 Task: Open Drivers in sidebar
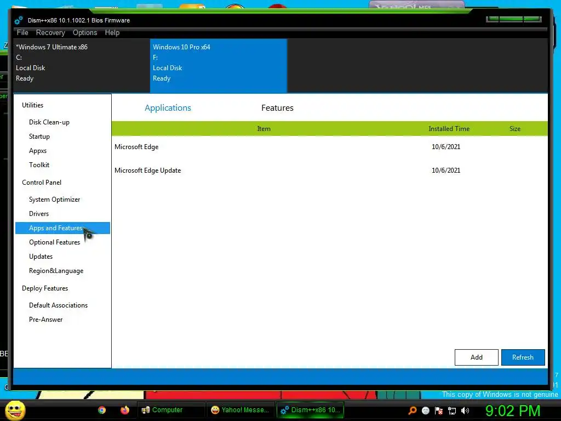(x=39, y=214)
